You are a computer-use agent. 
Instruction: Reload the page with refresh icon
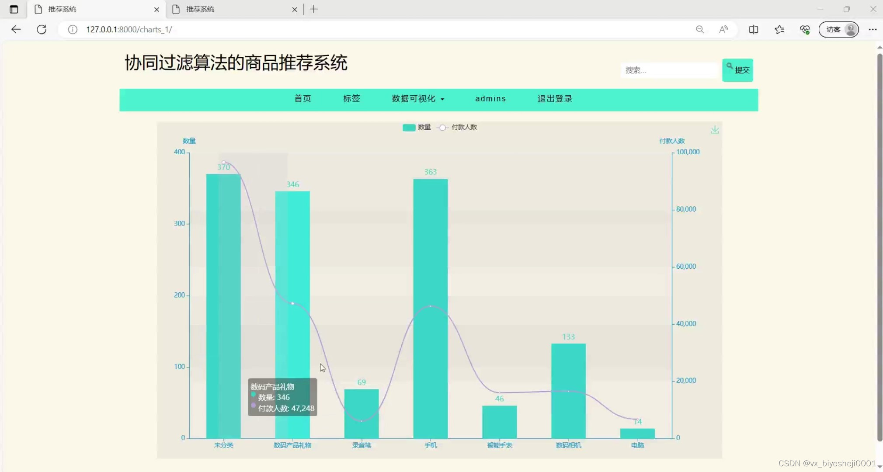click(42, 29)
